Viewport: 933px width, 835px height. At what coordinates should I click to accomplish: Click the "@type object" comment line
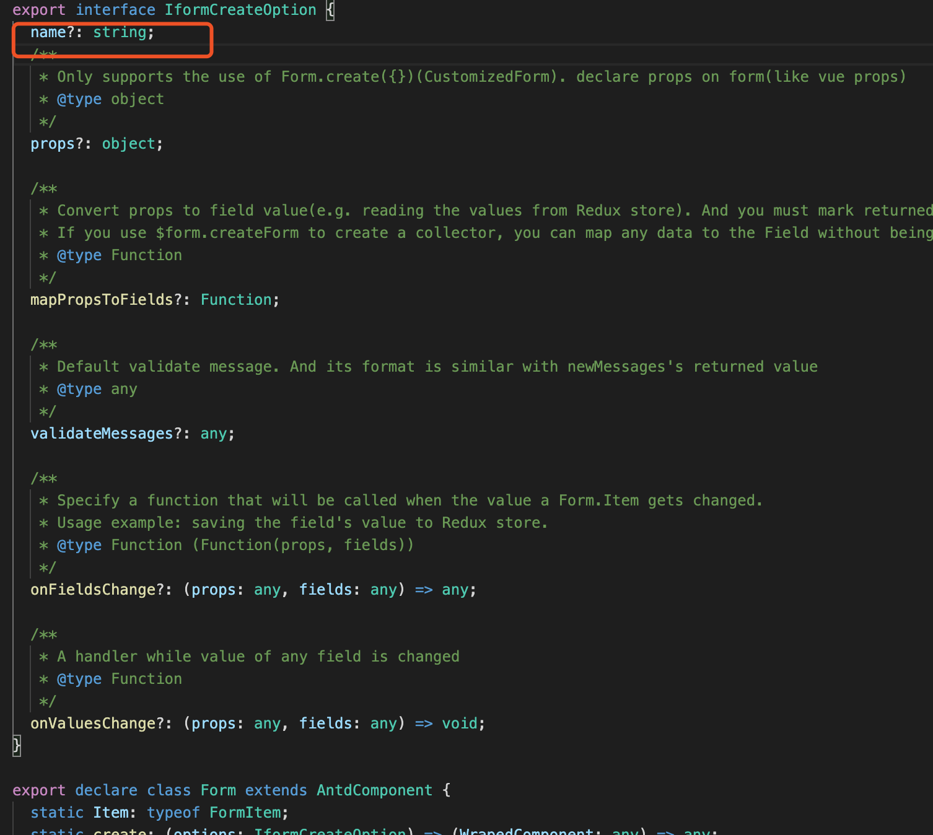point(102,99)
